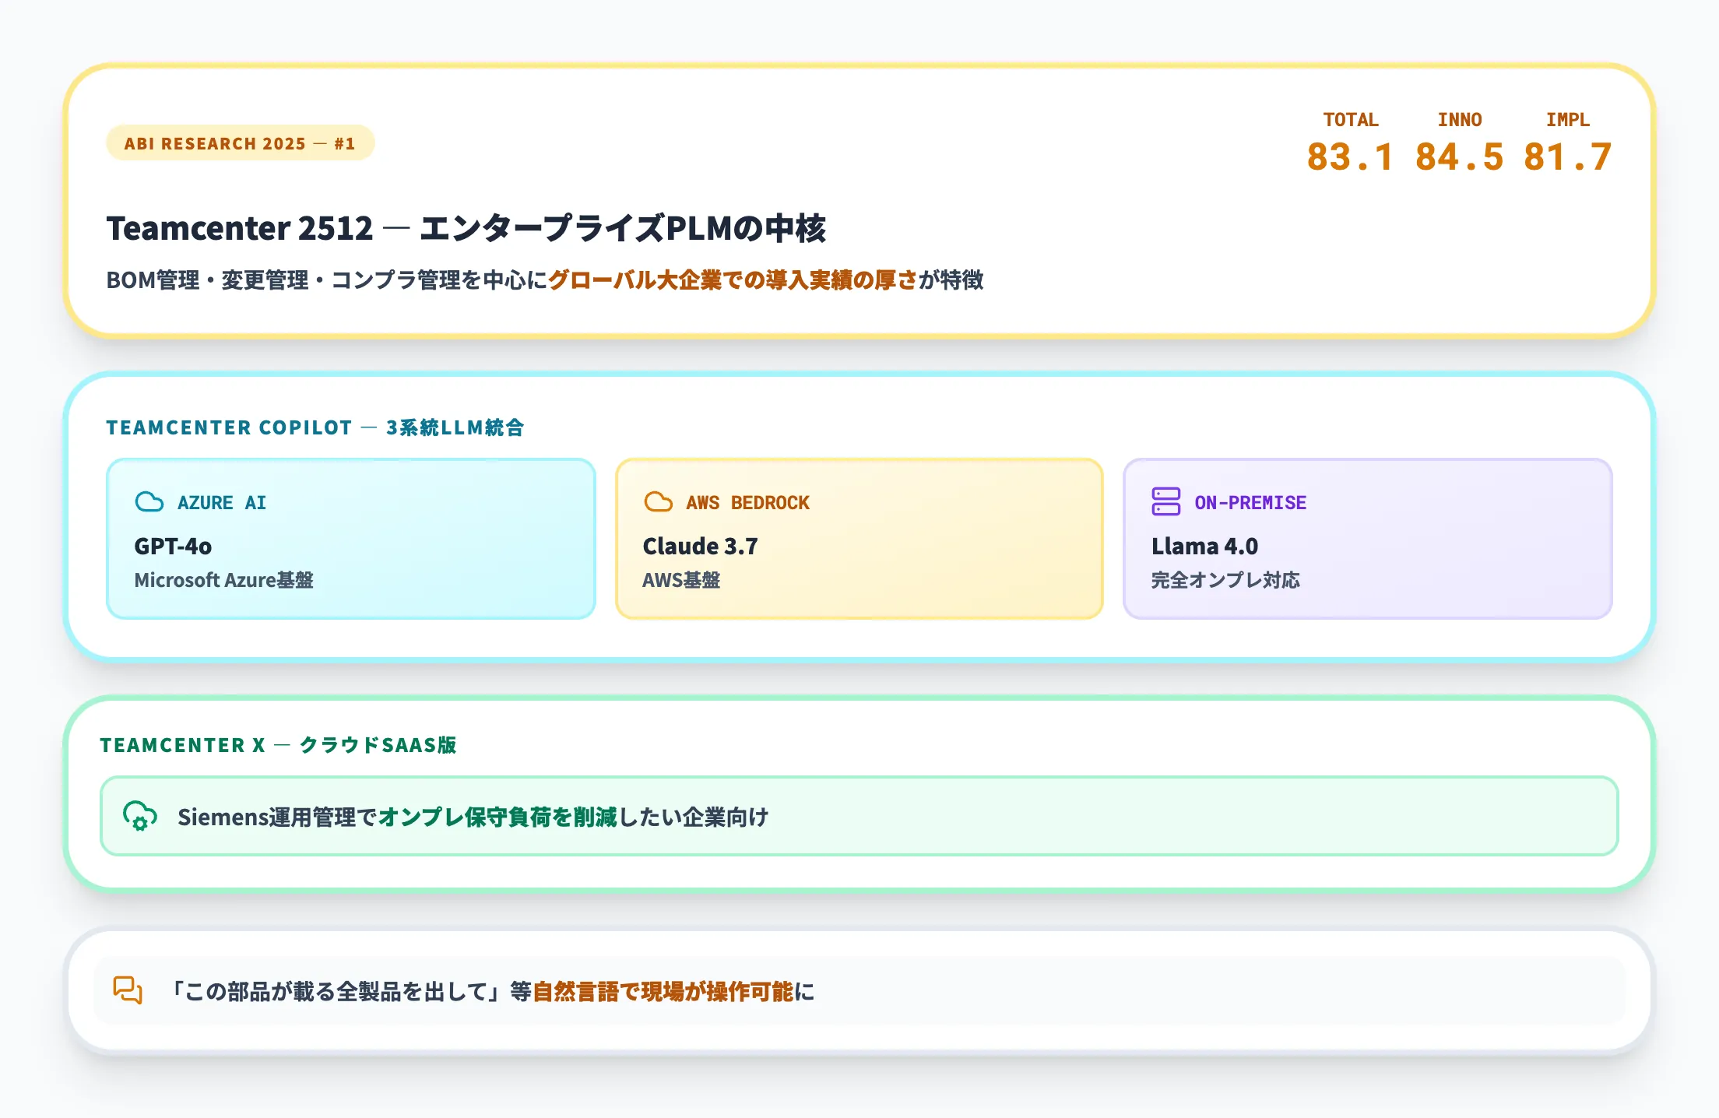Click the BOM管理・変更管理 subtitle text
Viewport: 1719px width, 1118px height.
545,280
